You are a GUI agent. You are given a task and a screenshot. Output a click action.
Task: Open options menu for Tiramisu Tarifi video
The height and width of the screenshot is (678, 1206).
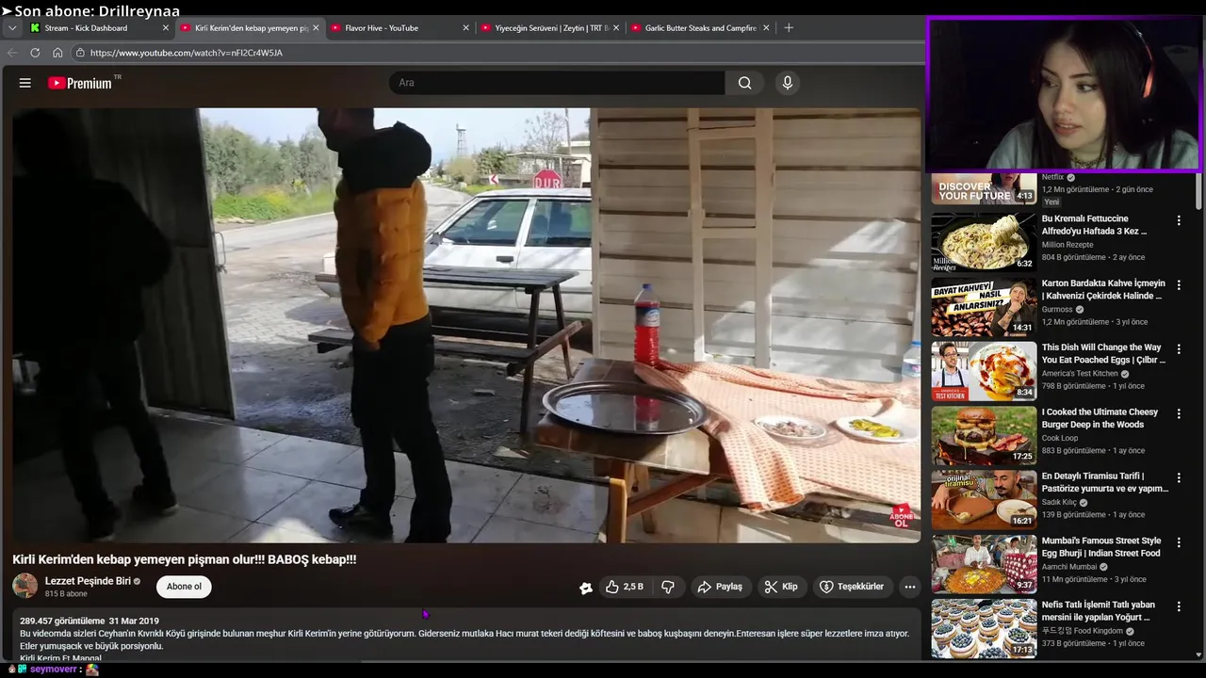1179,477
